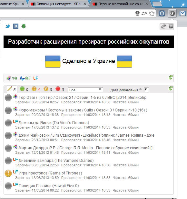Viewport: 187px width, 199px height.
Task: Filter by green updated status
Action: click(24, 89)
